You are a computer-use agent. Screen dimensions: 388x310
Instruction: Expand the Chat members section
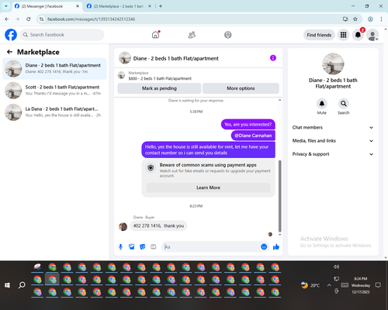pos(333,127)
